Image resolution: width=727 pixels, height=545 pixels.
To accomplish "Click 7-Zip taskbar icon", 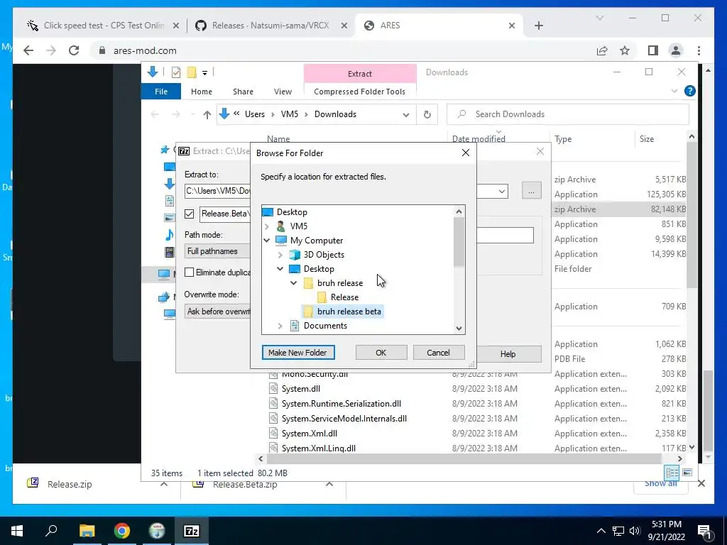I will pos(192,531).
